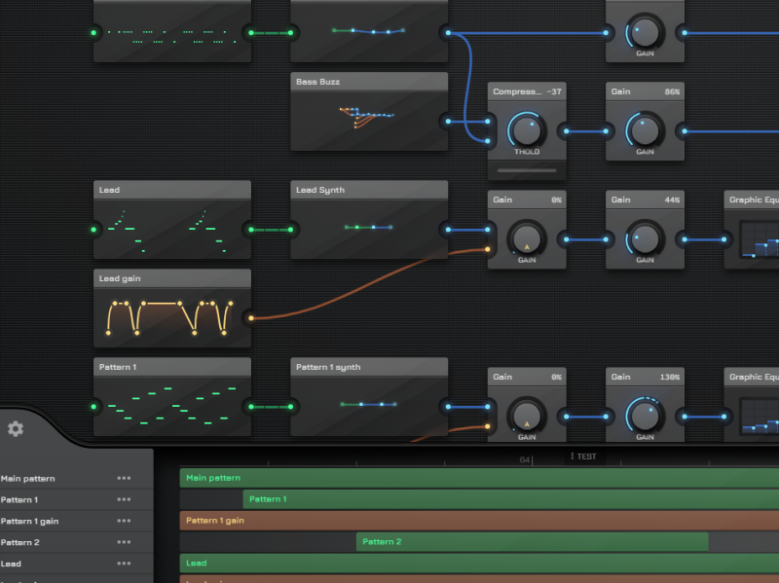This screenshot has width=779, height=583.
Task: Select the Pattern 1 synth node
Action: tap(369, 396)
